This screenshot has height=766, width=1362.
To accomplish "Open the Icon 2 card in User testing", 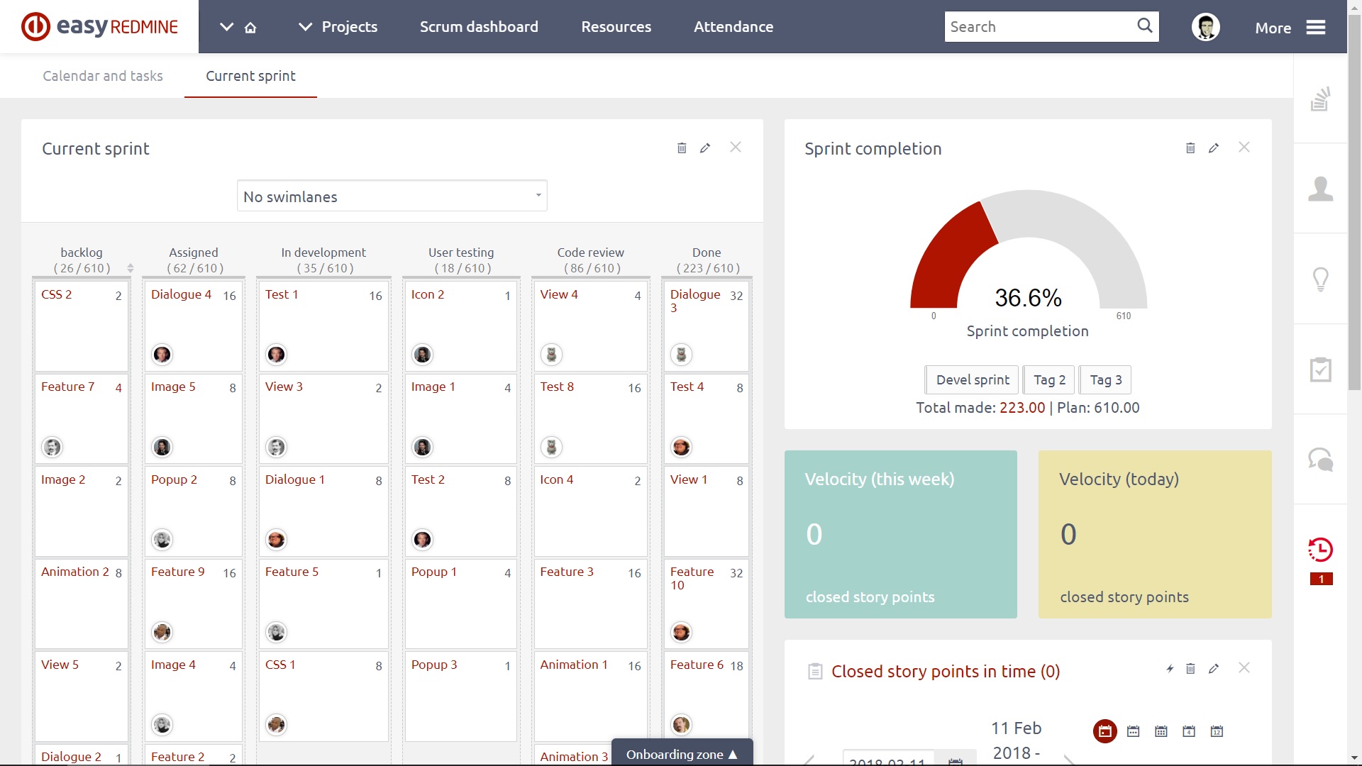I will [x=460, y=326].
